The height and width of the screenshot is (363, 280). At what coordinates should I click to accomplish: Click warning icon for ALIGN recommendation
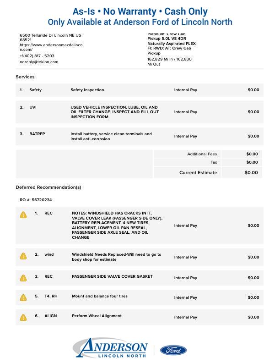(x=23, y=318)
